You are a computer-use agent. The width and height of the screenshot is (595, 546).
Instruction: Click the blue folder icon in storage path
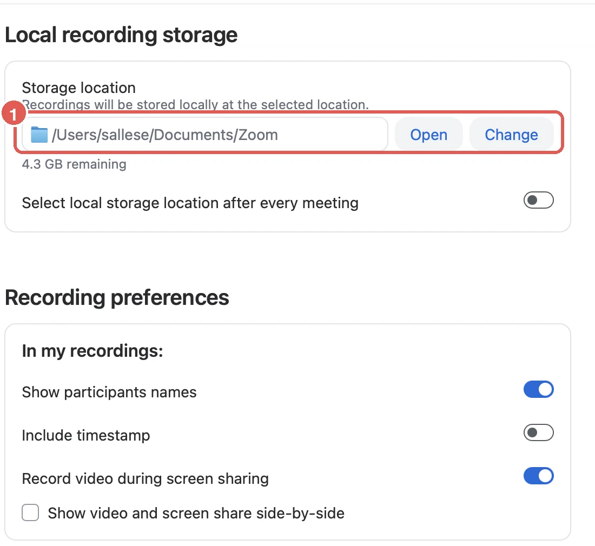coord(39,135)
